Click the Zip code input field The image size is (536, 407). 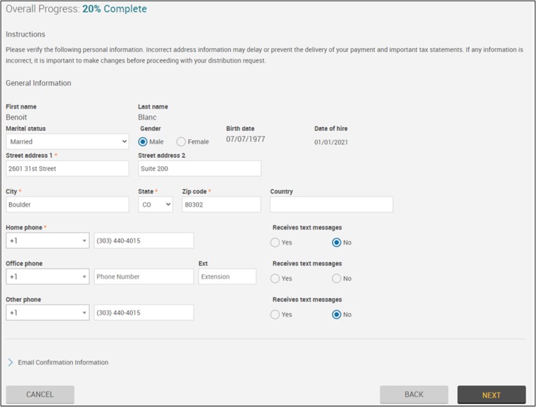click(221, 205)
